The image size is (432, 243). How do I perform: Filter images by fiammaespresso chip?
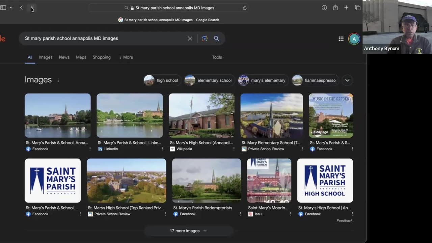(x=315, y=80)
